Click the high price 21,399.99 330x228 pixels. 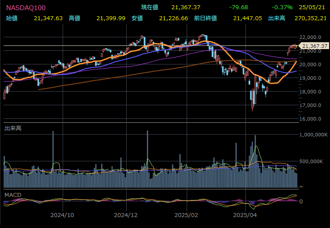[111, 18]
